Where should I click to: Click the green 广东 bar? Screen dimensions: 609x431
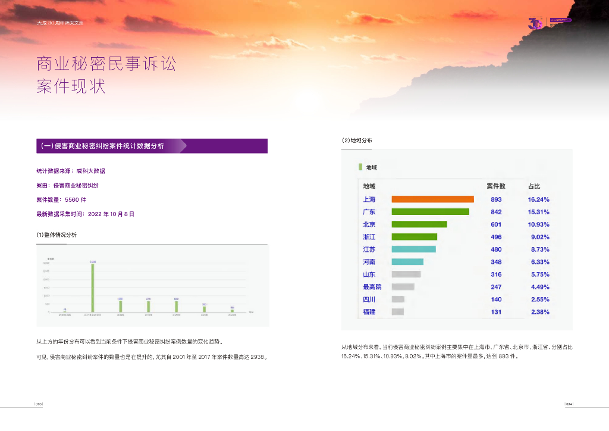pos(430,212)
